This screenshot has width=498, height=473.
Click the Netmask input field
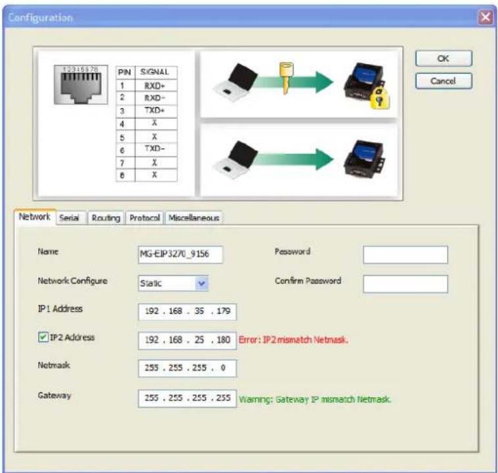[187, 368]
